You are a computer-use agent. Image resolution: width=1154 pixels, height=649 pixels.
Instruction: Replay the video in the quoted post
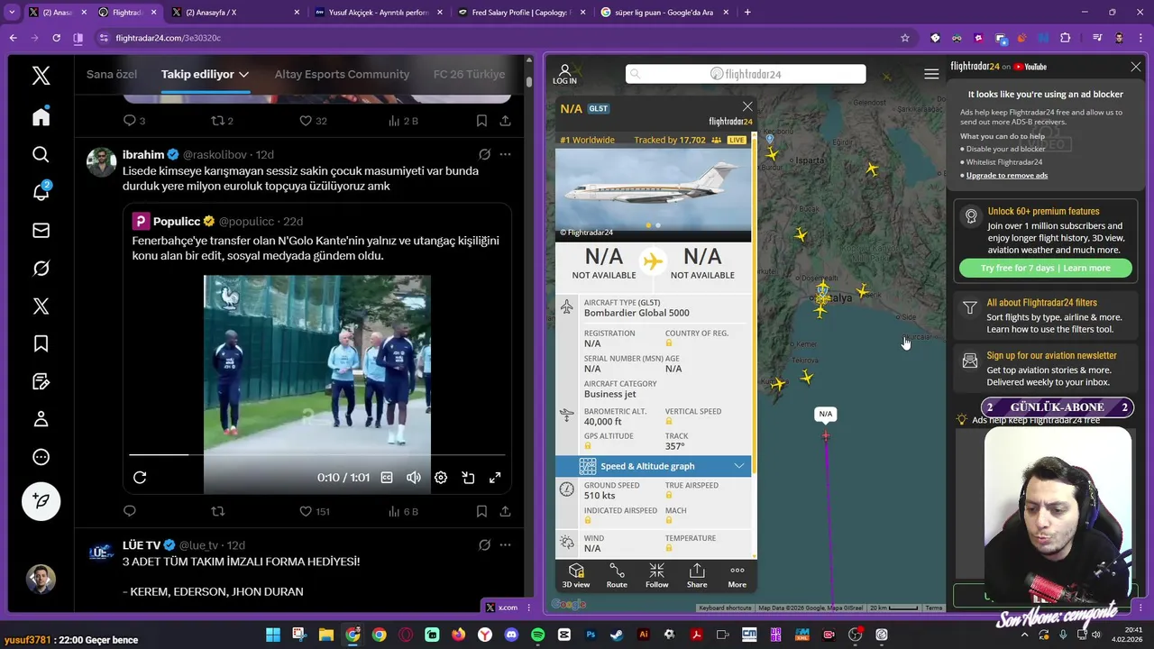click(140, 478)
